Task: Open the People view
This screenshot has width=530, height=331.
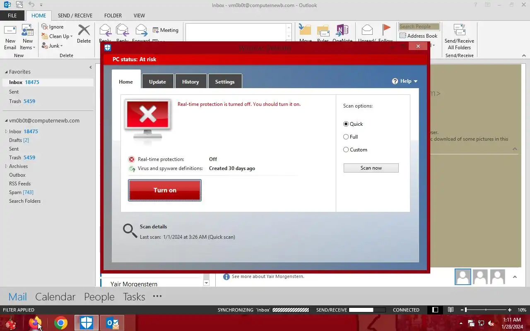Action: coord(99,297)
